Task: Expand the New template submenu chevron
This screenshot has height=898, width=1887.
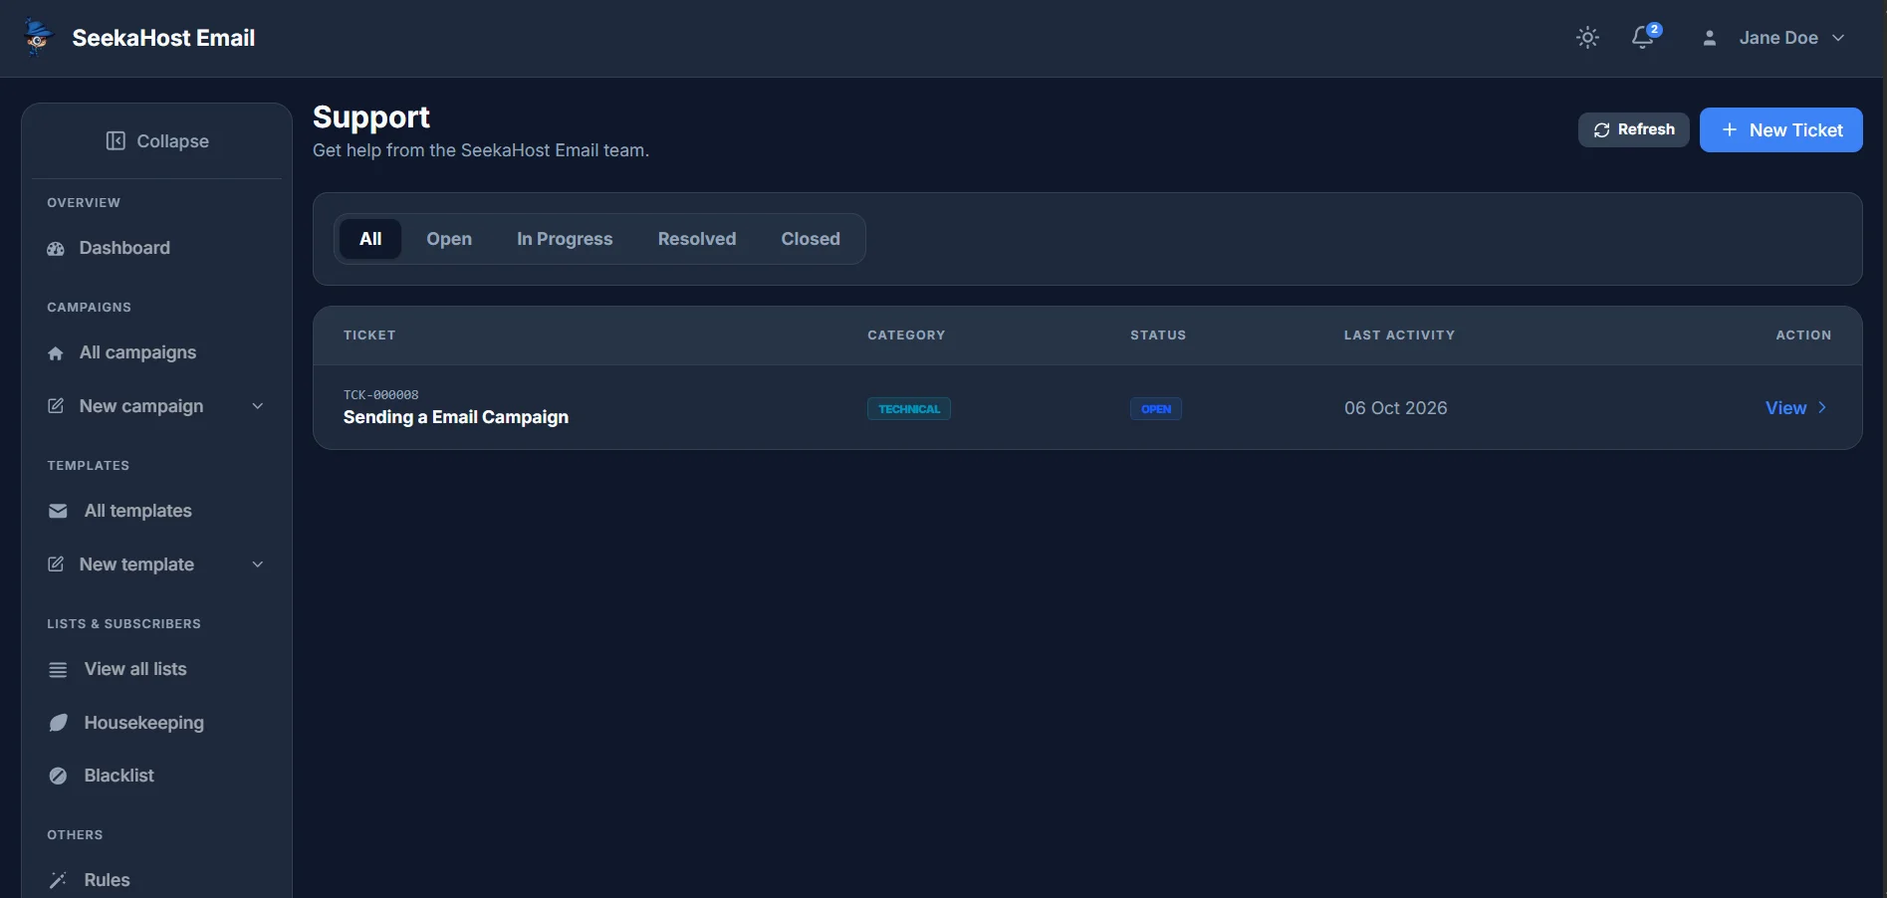Action: [258, 564]
